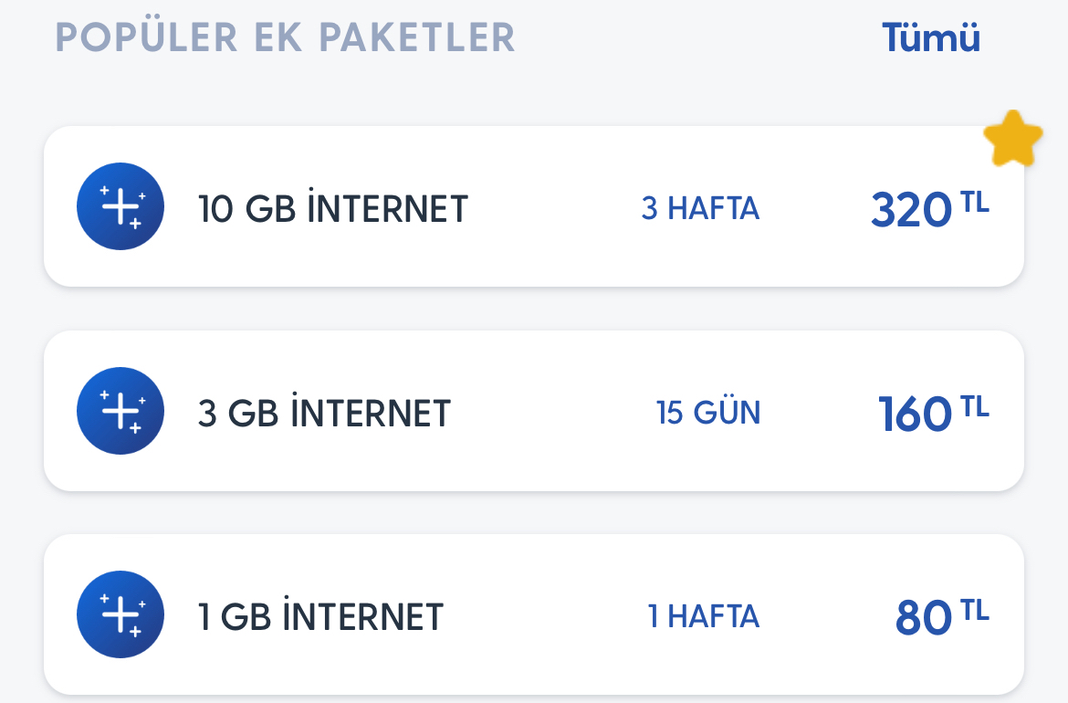Screen dimensions: 1068x703
Task: Click the 160 TL price
Action: [x=933, y=413]
